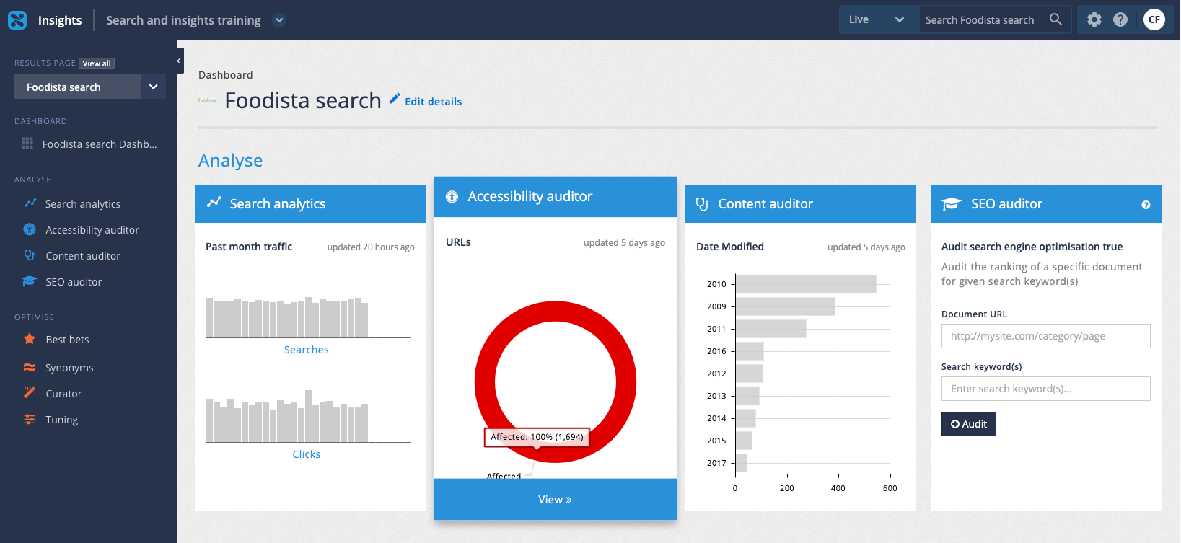Screen dimensions: 1181x543
Task: Open Search analytics from sidebar
Action: point(83,203)
